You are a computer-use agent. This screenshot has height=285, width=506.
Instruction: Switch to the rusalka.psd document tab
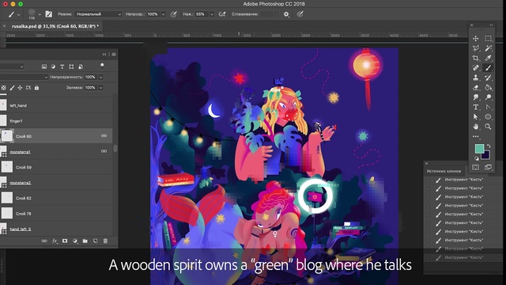(55, 26)
